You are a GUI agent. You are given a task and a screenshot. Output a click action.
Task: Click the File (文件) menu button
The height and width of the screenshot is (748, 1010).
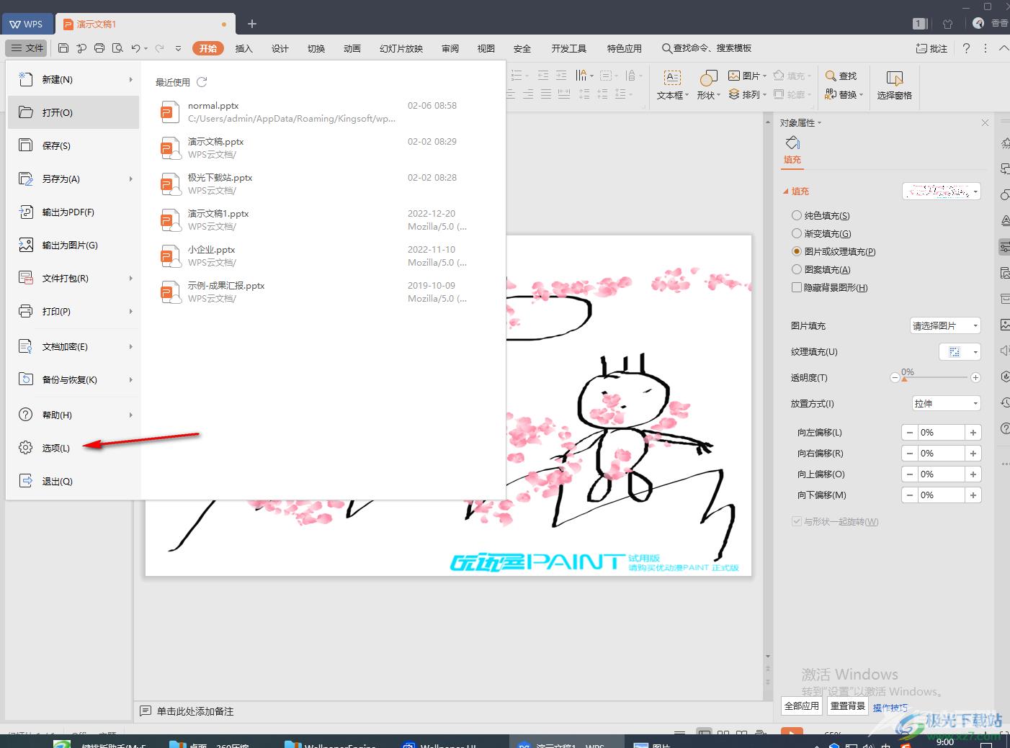coord(27,48)
